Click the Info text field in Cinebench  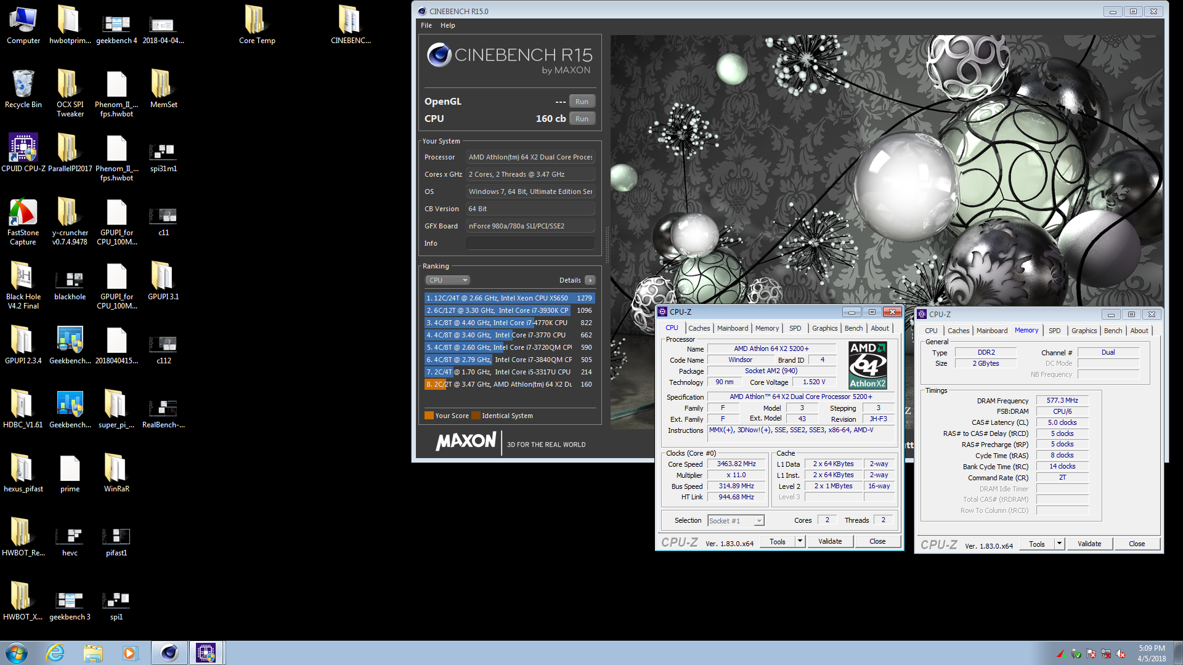(531, 243)
